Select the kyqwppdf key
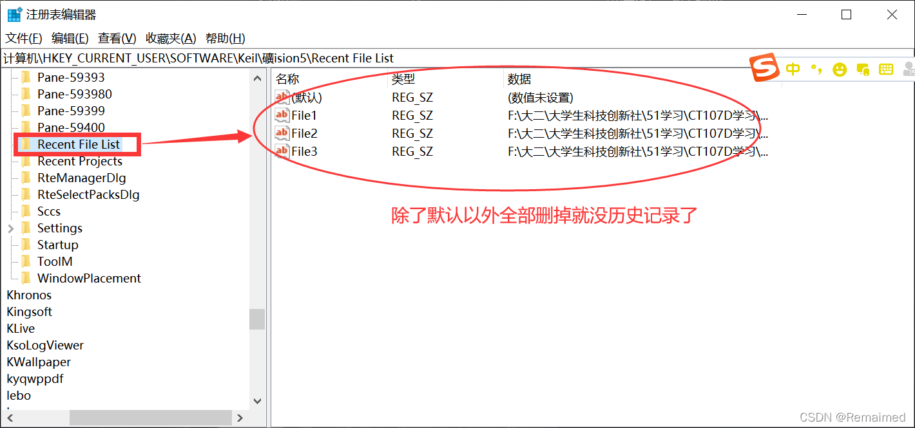Screen dimensions: 915x428 click(x=35, y=378)
